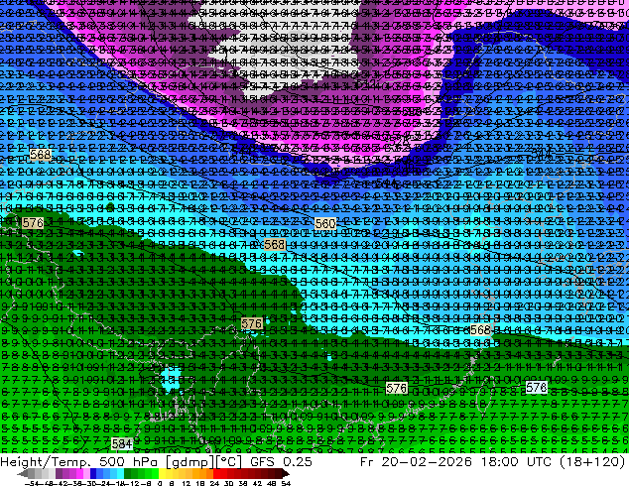Click the '54' legend scale value
The width and height of the screenshot is (629, 486).
pos(285,483)
